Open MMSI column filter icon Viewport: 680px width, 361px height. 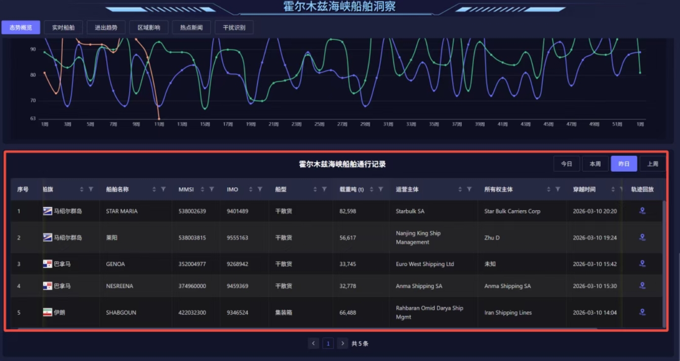click(212, 189)
